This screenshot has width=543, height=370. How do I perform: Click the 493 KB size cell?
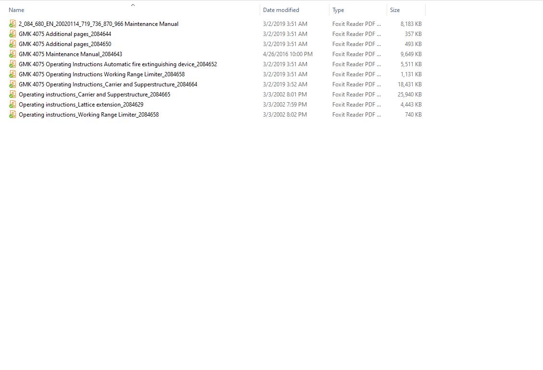pyautogui.click(x=413, y=44)
